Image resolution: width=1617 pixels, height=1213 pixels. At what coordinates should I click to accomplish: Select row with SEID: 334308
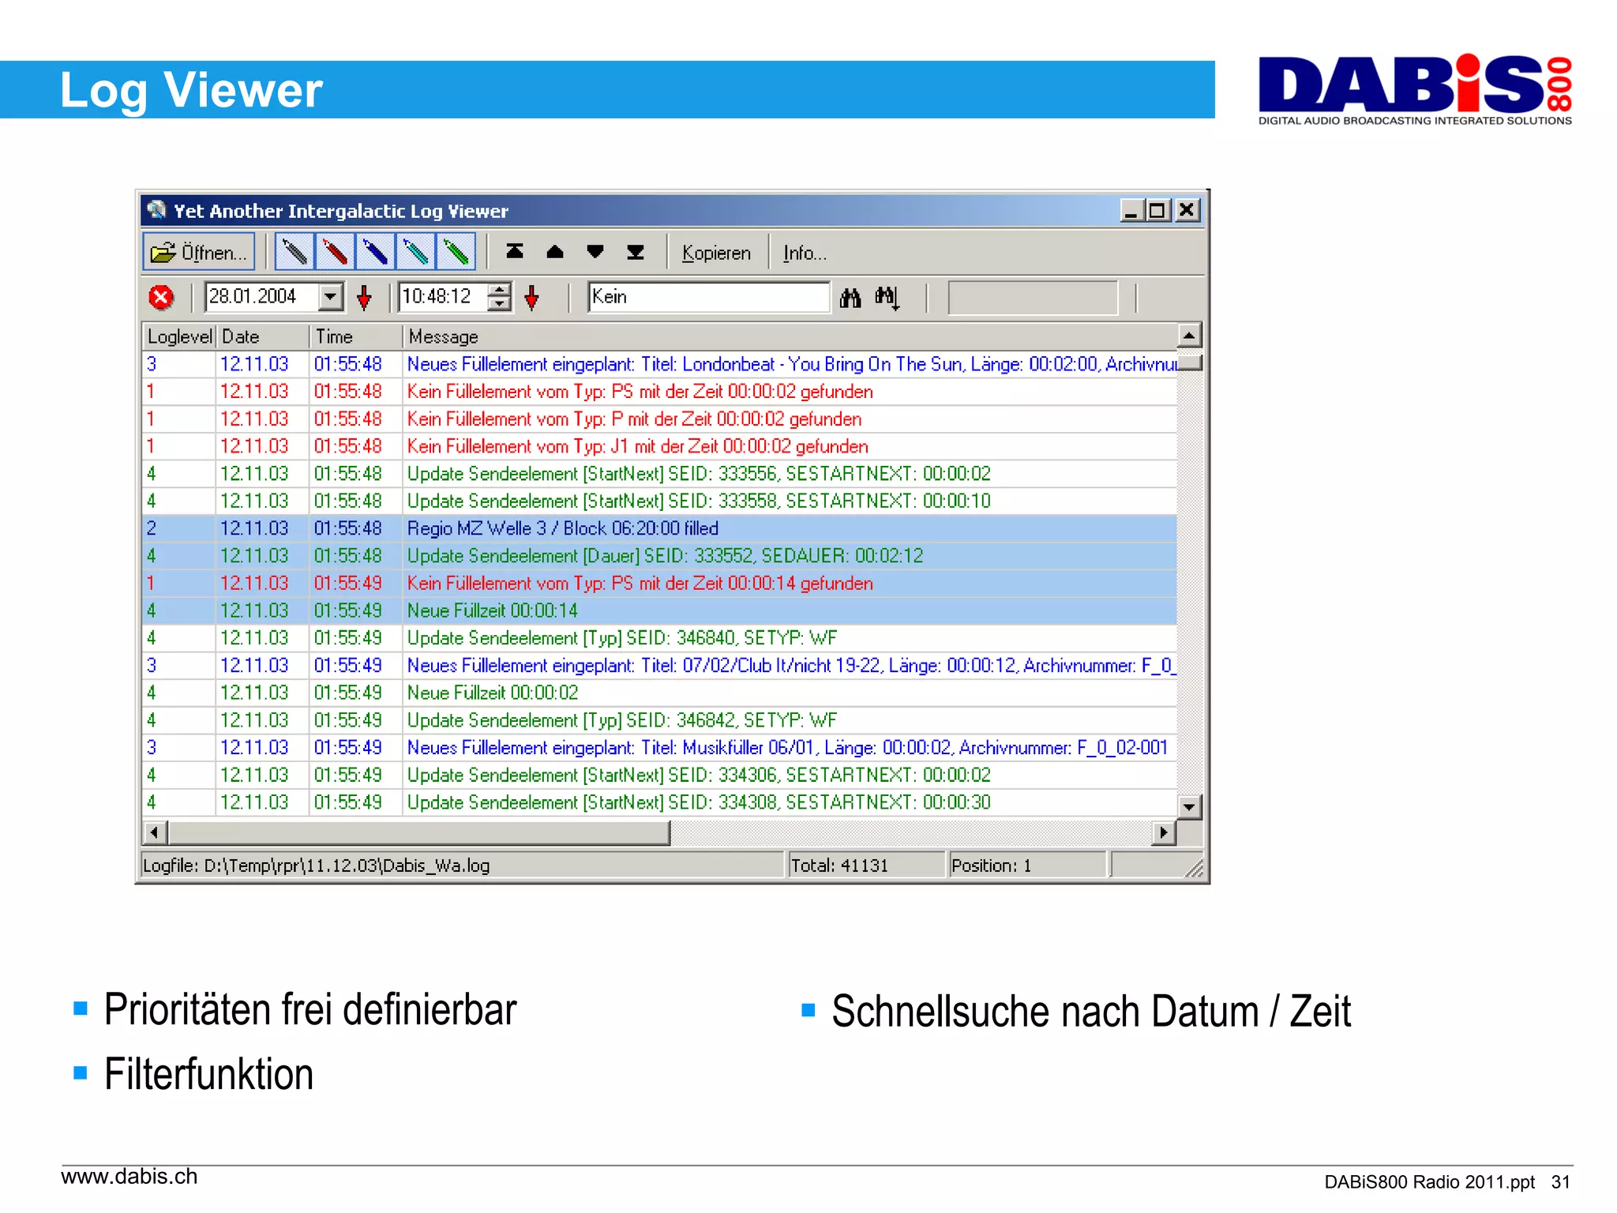point(659,802)
